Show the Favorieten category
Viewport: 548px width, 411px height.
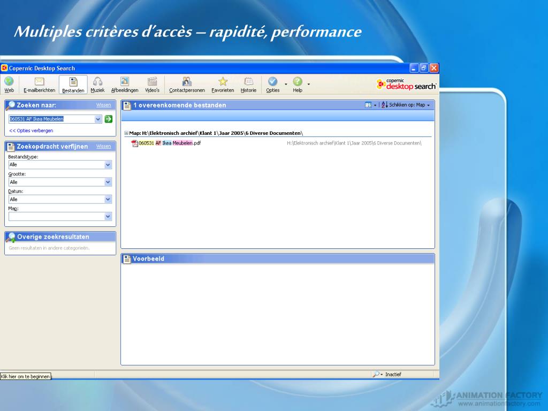(223, 85)
